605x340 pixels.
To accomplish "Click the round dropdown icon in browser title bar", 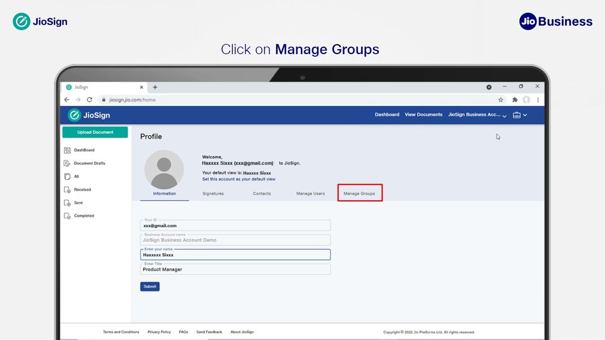I will [x=489, y=87].
